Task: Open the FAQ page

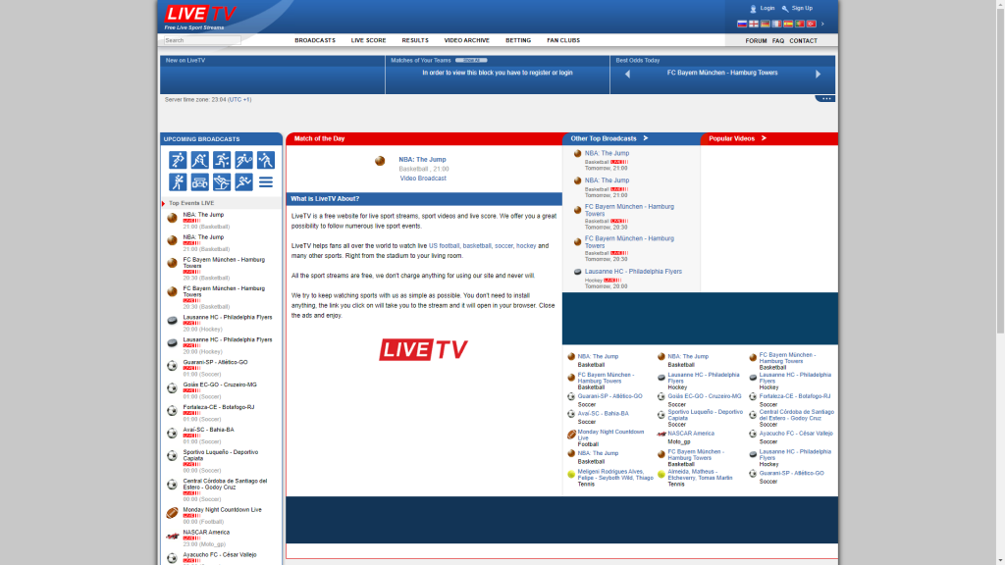Action: coord(778,41)
